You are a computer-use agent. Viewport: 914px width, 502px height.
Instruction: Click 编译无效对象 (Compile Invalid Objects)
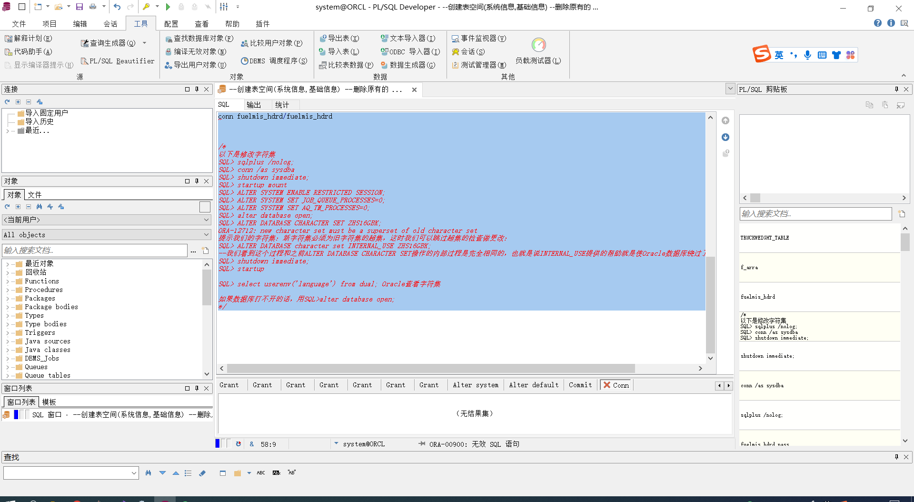pyautogui.click(x=196, y=51)
